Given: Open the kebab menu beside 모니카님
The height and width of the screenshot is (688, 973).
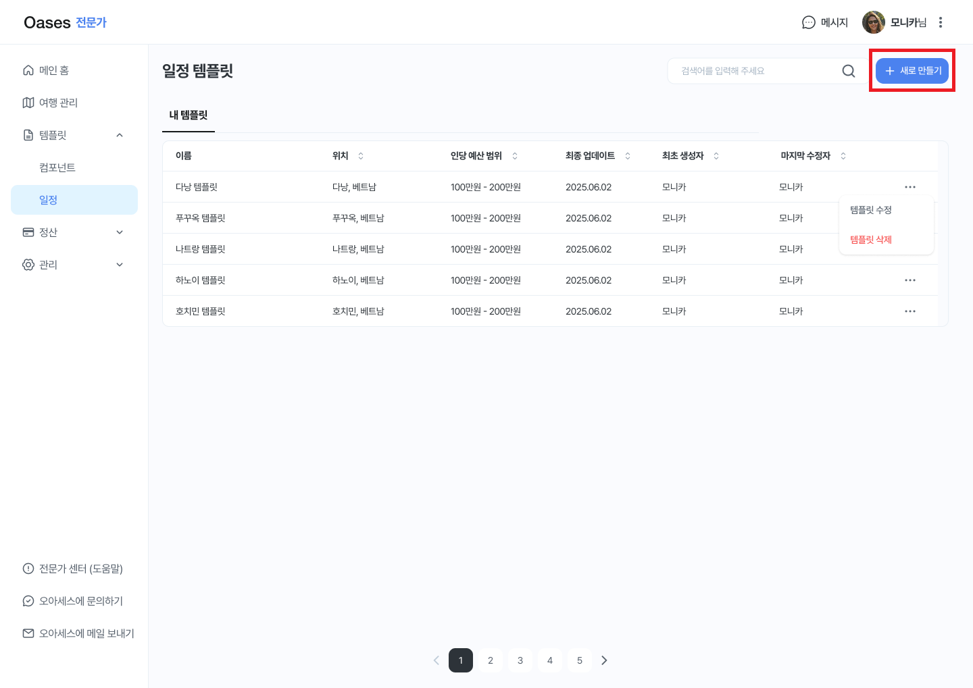Looking at the screenshot, I should click(940, 22).
